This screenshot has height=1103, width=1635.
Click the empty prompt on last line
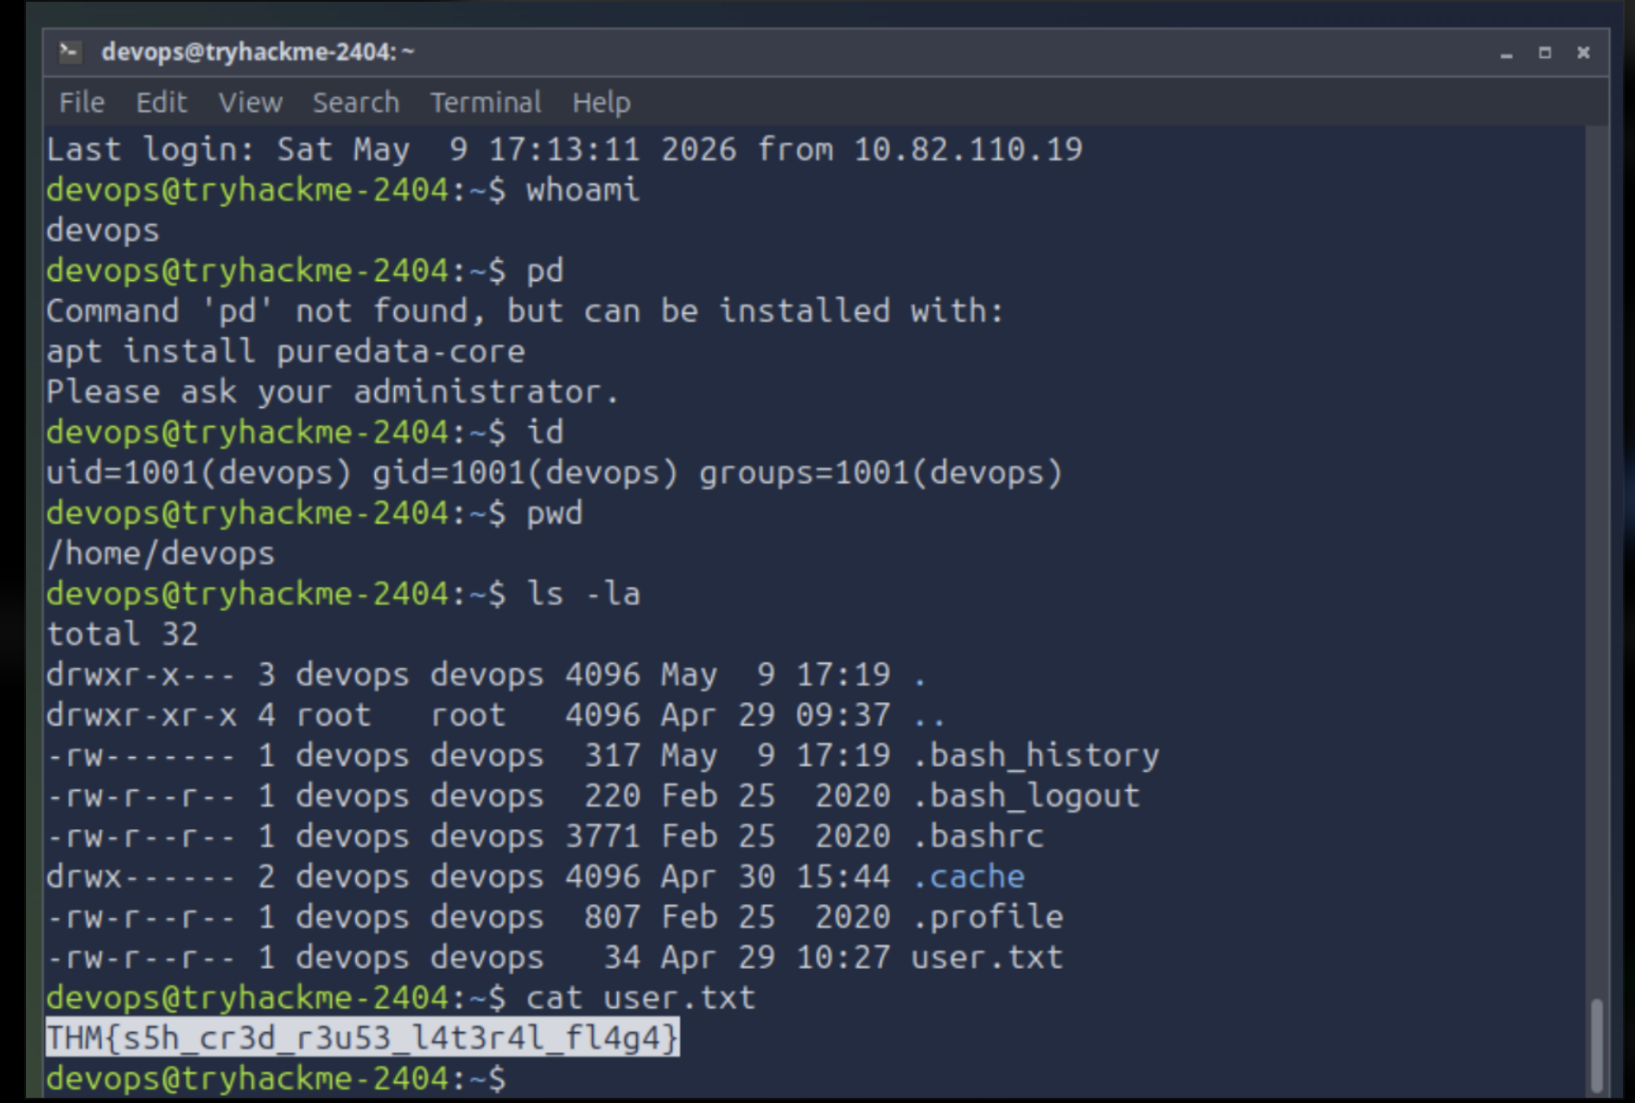pos(277,1078)
